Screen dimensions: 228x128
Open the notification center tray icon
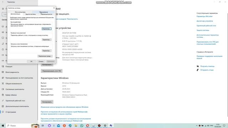(x=224, y=126)
